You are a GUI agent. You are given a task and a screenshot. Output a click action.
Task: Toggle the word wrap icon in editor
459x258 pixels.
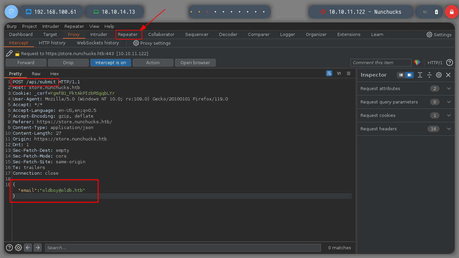tap(329, 73)
